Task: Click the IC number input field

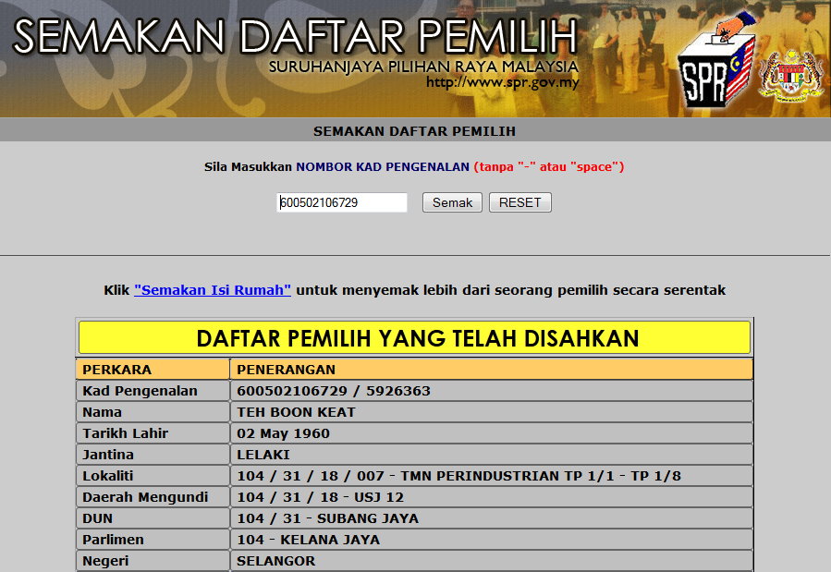Action: (342, 202)
